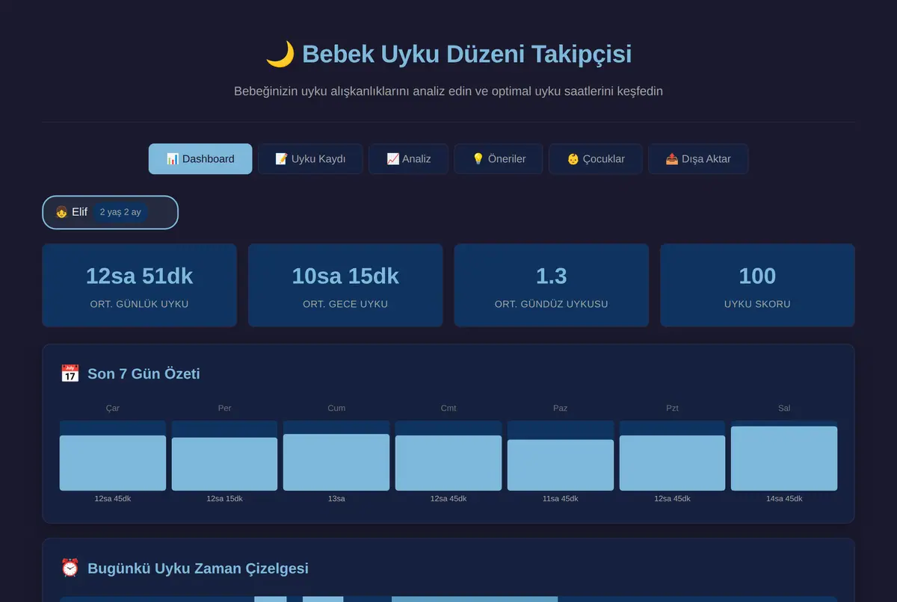Click the 'UYKU SKORU' label
The image size is (897, 602).
[757, 304]
